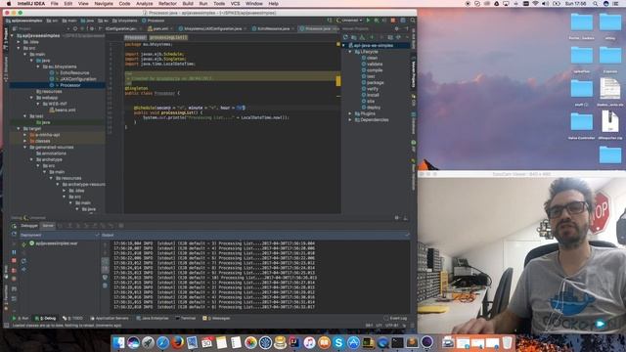Click the settings gear in Debug panel header
The image size is (626, 352).
click(x=396, y=218)
